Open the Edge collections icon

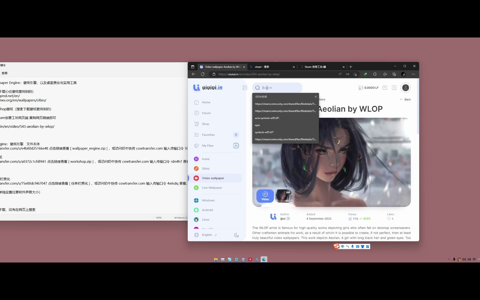(394, 74)
